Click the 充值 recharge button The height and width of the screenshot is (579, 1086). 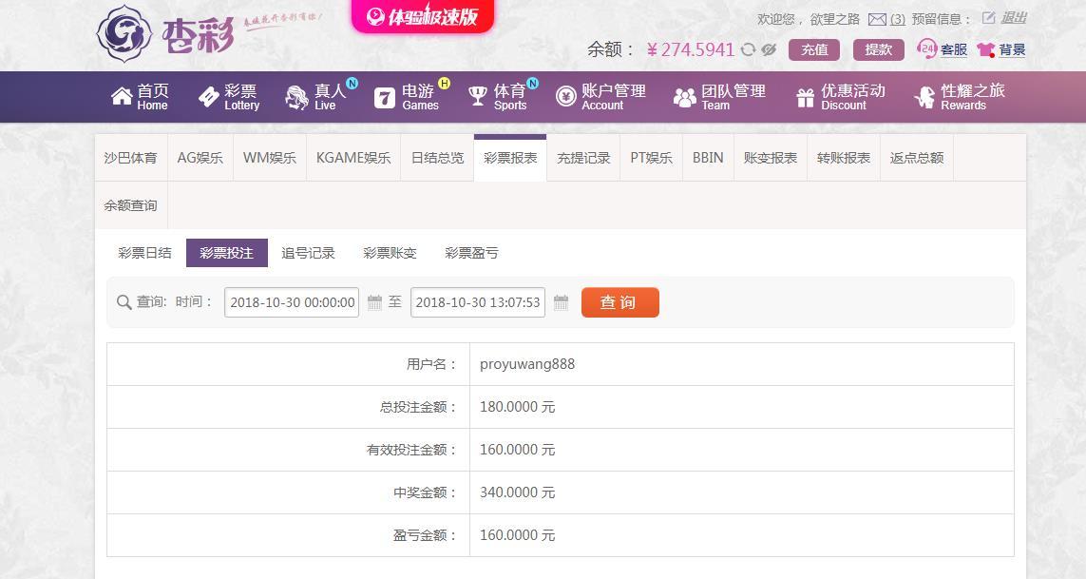[x=814, y=49]
